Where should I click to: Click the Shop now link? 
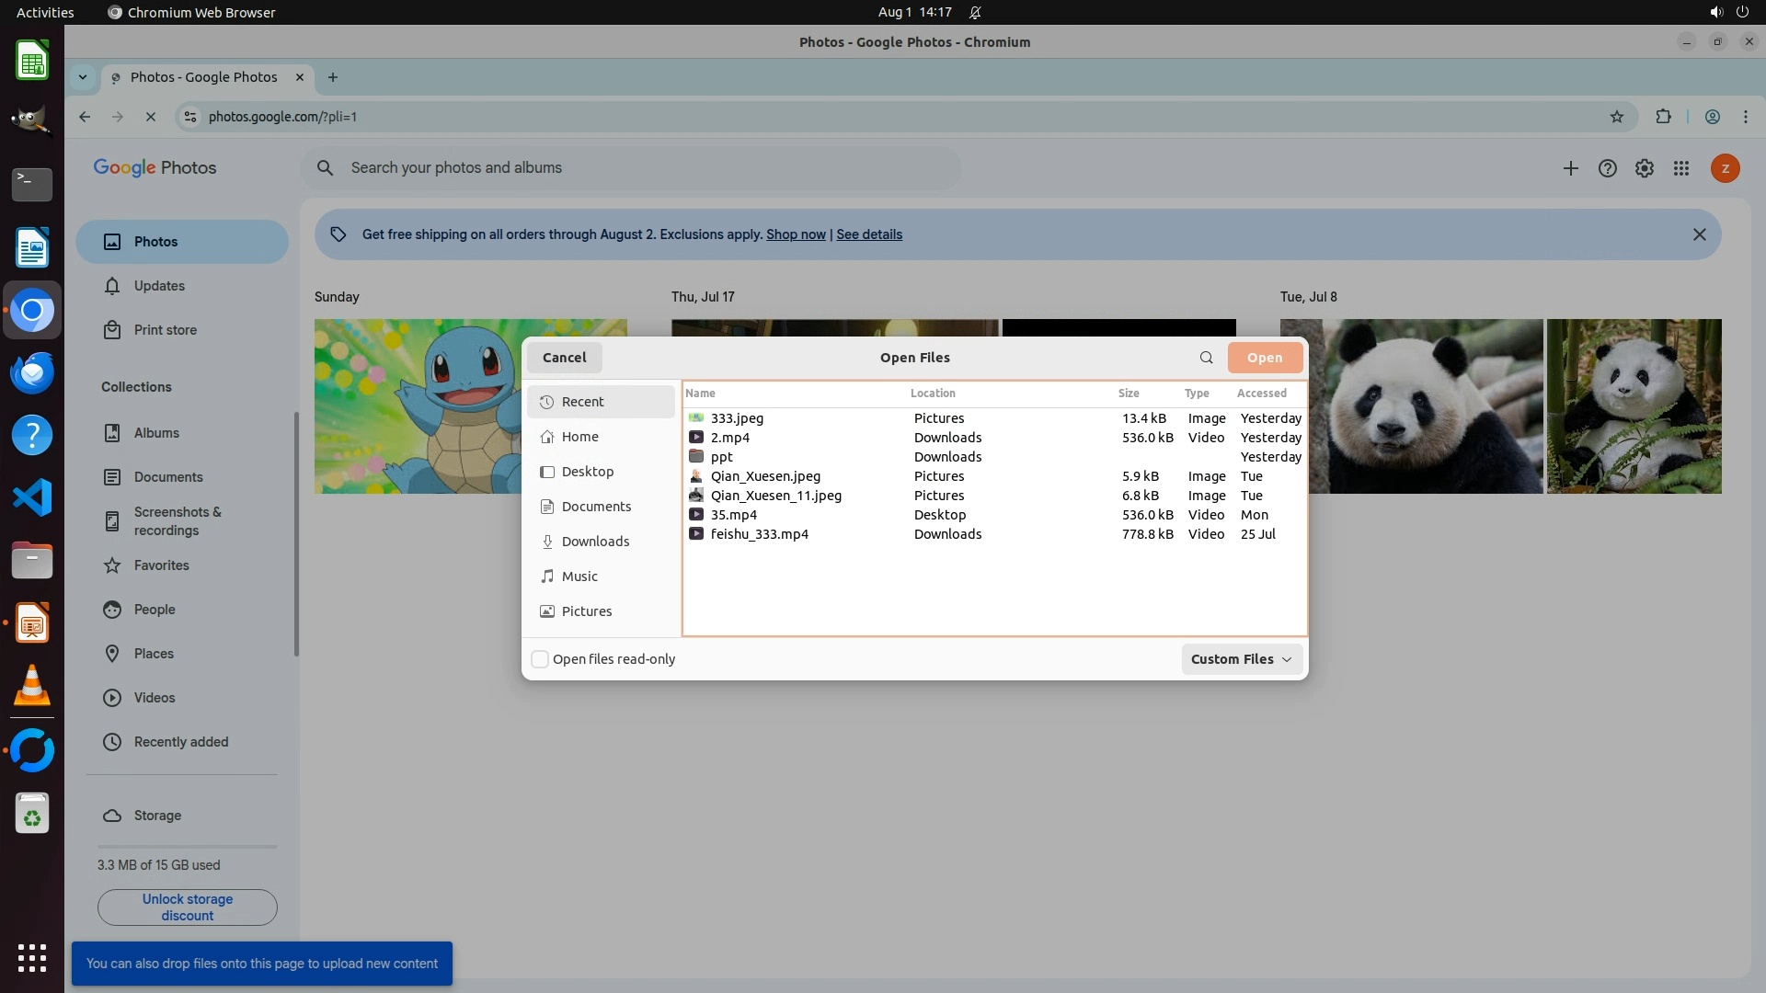796,234
